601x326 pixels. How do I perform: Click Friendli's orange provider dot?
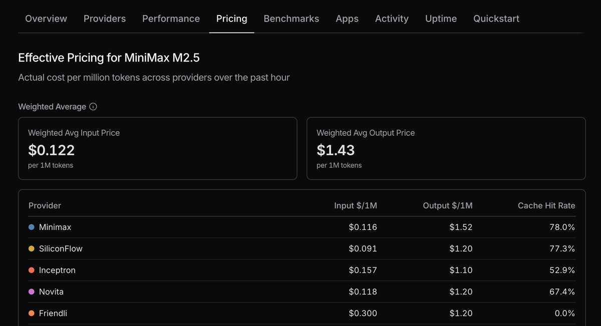tap(32, 313)
